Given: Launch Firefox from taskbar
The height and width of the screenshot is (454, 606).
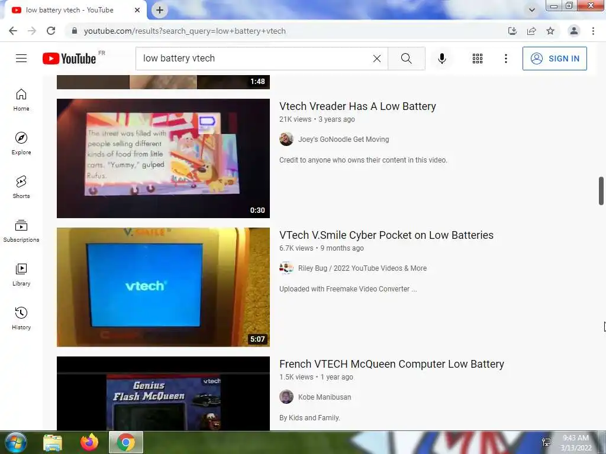Looking at the screenshot, I should (89, 442).
